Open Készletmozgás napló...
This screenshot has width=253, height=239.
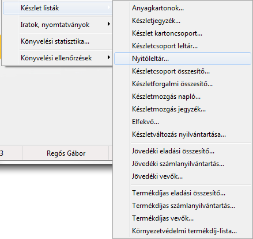coord(183,97)
